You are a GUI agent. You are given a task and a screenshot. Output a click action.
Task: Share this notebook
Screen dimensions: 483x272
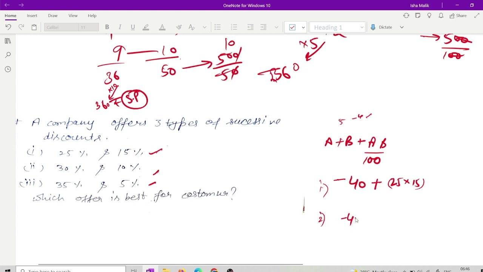(x=458, y=15)
